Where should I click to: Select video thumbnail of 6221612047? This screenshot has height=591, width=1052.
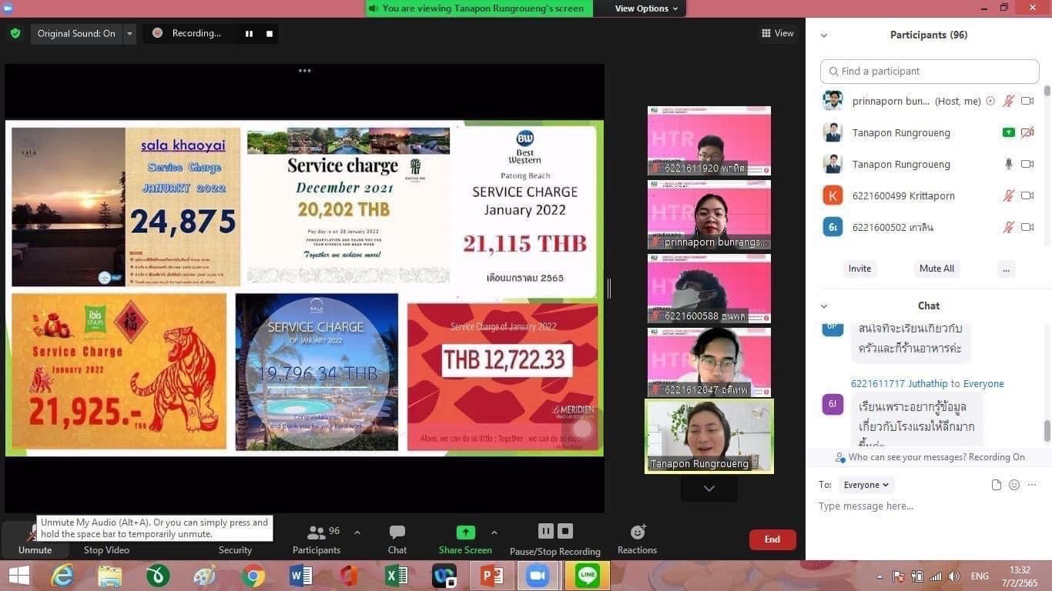[709, 362]
